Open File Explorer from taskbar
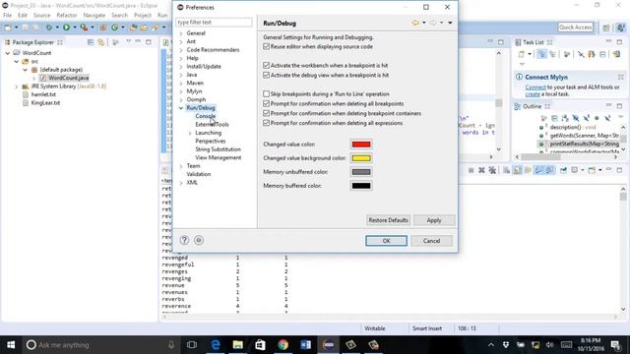Screen dimensions: 630x354 tap(238, 345)
